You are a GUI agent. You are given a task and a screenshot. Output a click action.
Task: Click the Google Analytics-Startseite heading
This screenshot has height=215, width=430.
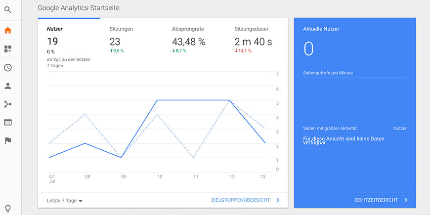[79, 8]
